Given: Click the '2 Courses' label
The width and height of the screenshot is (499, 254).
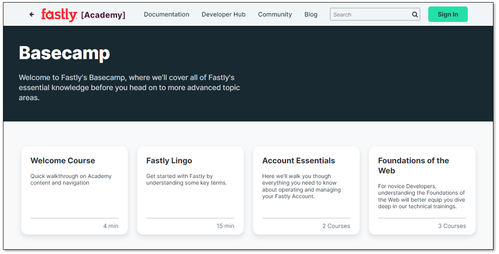Looking at the screenshot, I should (336, 226).
